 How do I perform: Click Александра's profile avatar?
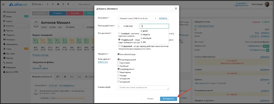[x=267, y=4]
